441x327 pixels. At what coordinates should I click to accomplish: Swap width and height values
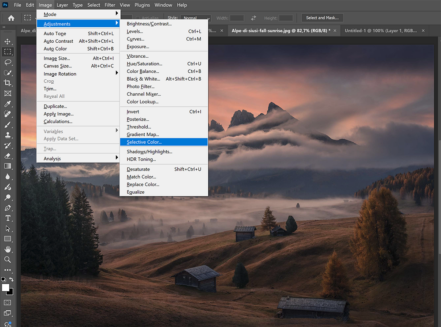click(254, 18)
